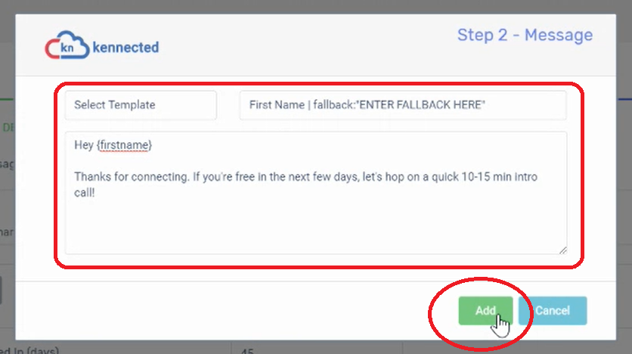Click "Hey" at the message start
The height and width of the screenshot is (354, 632).
tap(84, 145)
